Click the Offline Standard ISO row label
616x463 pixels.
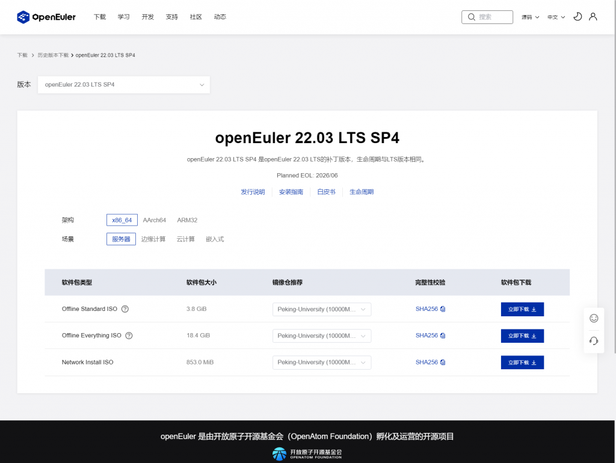89,309
